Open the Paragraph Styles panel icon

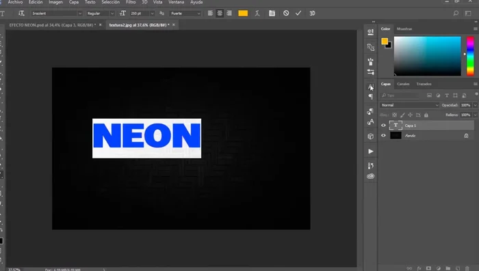click(x=371, y=111)
